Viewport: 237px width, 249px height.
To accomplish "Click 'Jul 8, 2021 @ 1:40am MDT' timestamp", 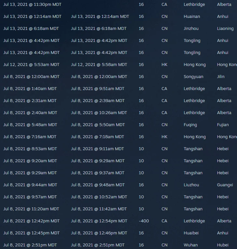I will coord(30,89).
